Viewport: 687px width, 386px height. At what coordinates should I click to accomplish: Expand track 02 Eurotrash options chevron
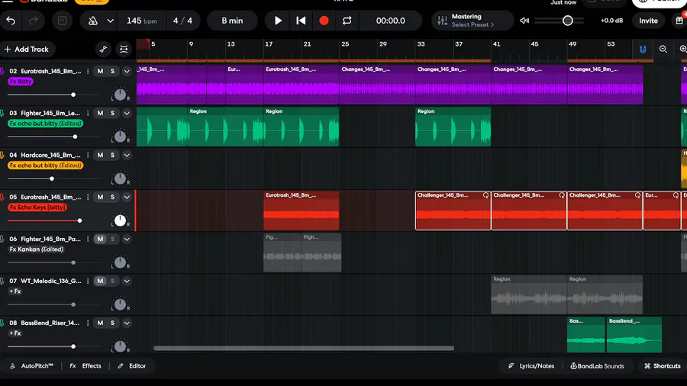[x=127, y=71]
